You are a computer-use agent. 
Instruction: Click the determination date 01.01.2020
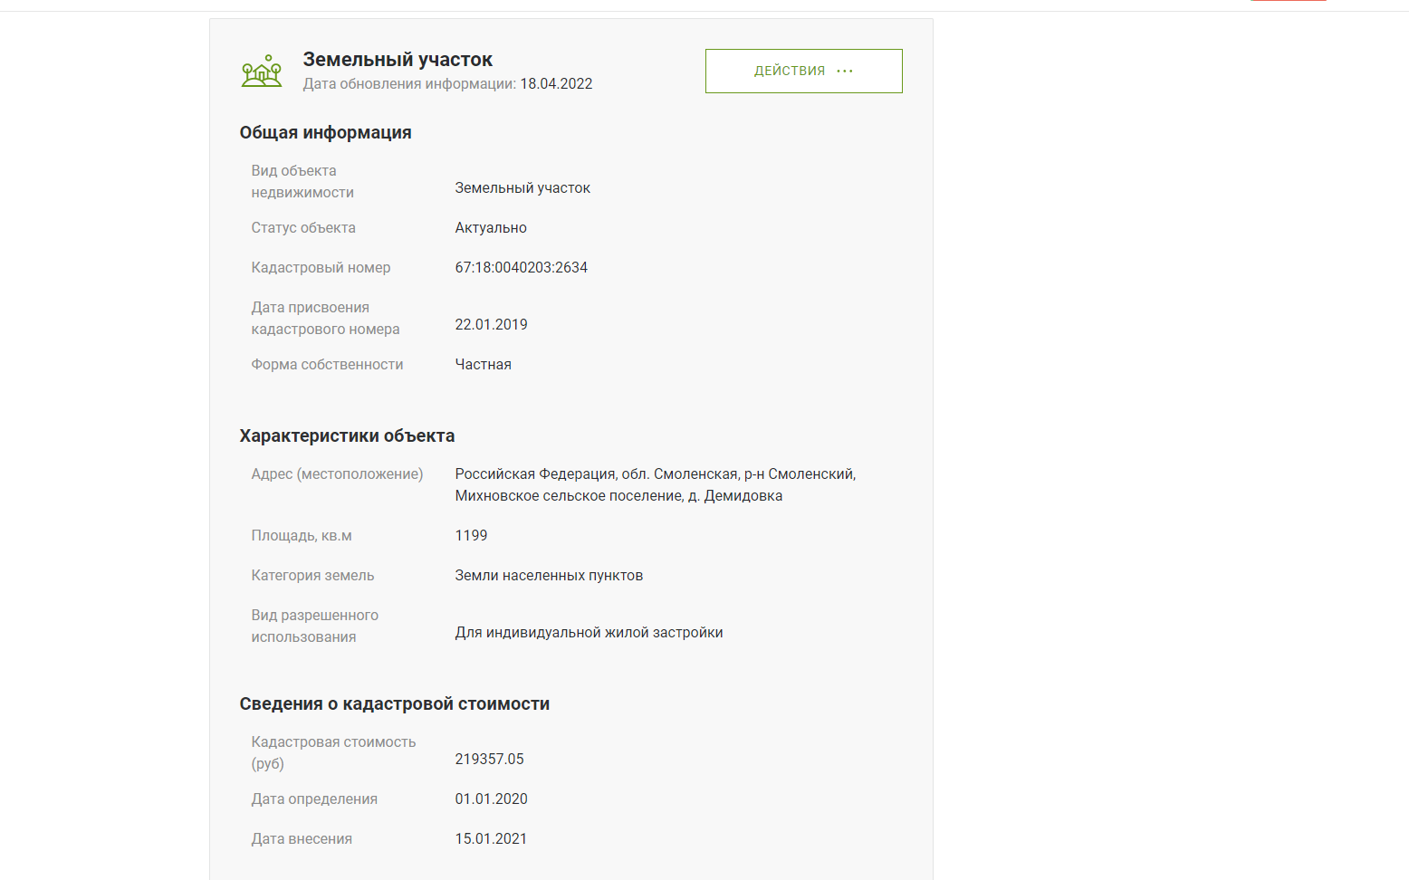[491, 799]
